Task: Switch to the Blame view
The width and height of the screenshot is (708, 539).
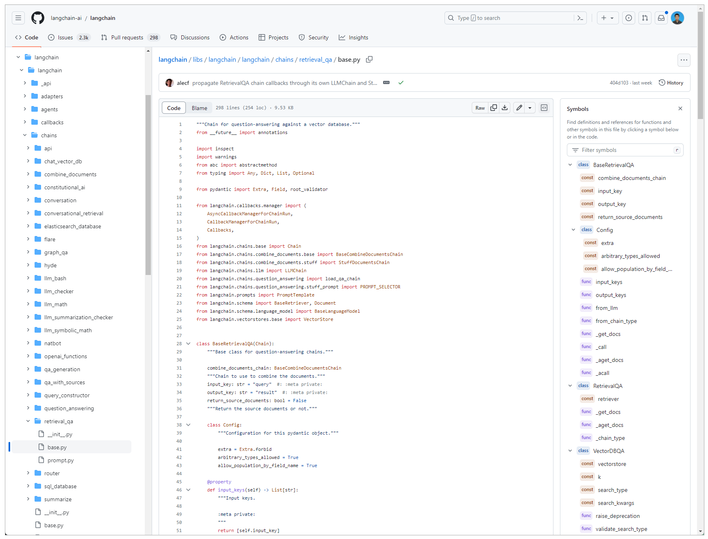Action: point(199,108)
